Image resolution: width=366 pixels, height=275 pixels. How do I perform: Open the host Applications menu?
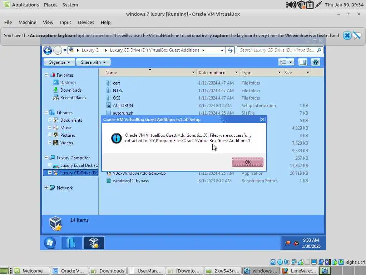tap(25, 5)
